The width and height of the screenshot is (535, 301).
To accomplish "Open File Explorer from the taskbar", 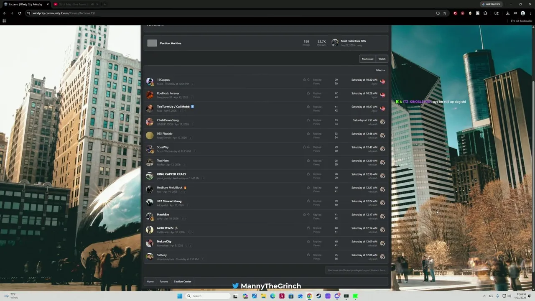I will 263,296.
